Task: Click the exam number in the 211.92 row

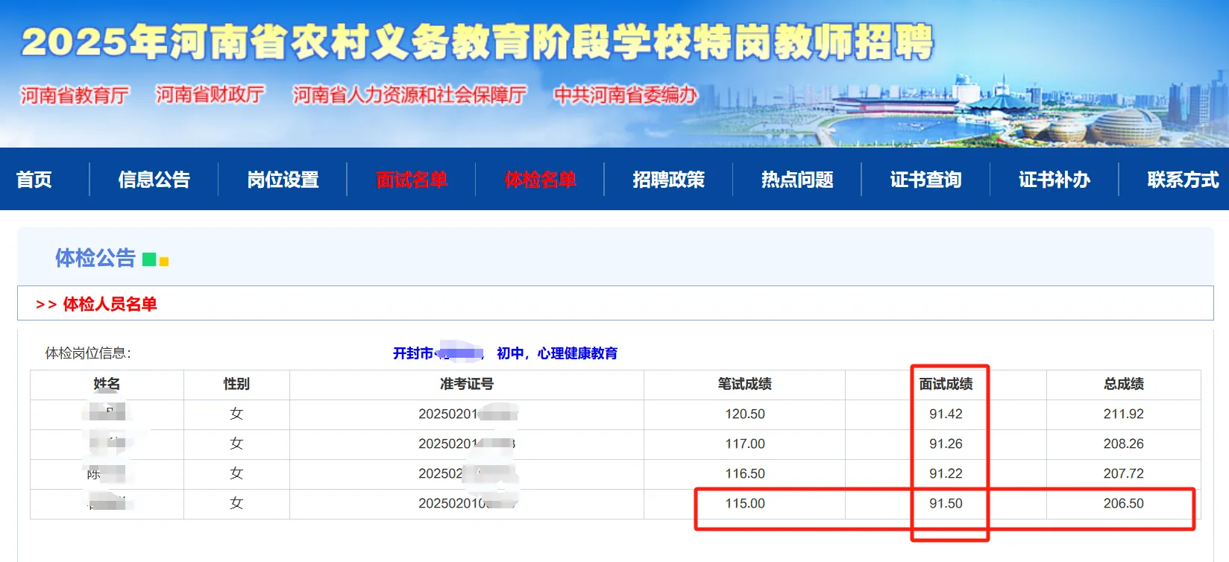Action: (468, 414)
